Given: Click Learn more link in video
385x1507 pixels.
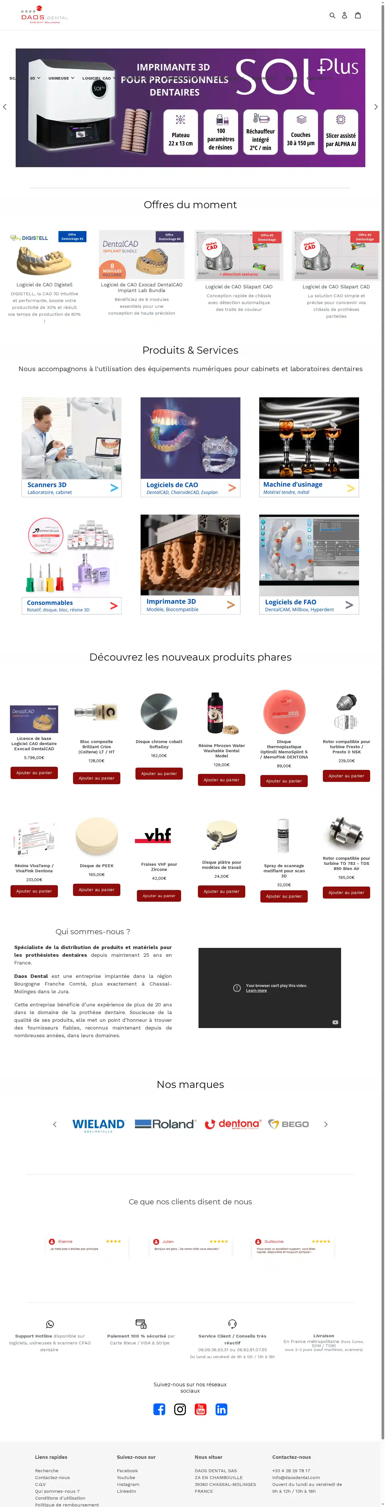Looking at the screenshot, I should tap(256, 990).
